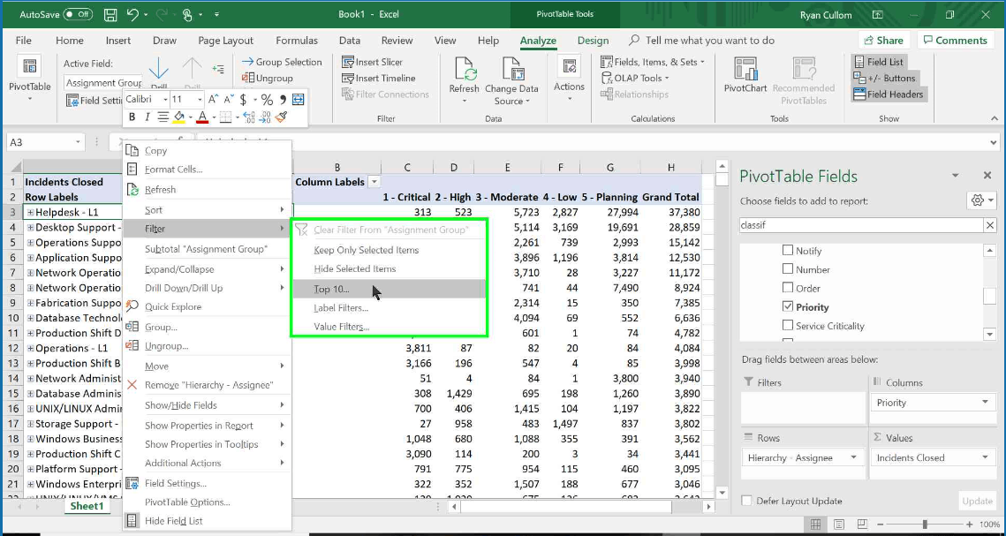
Task: Click the Format Painter brush icon
Action: 280,117
